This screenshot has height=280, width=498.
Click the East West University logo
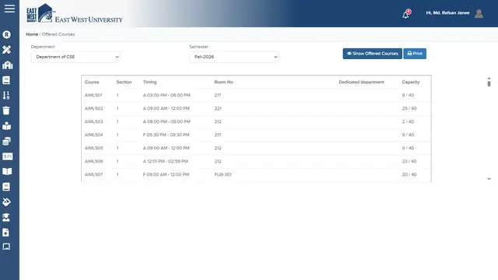[75, 14]
